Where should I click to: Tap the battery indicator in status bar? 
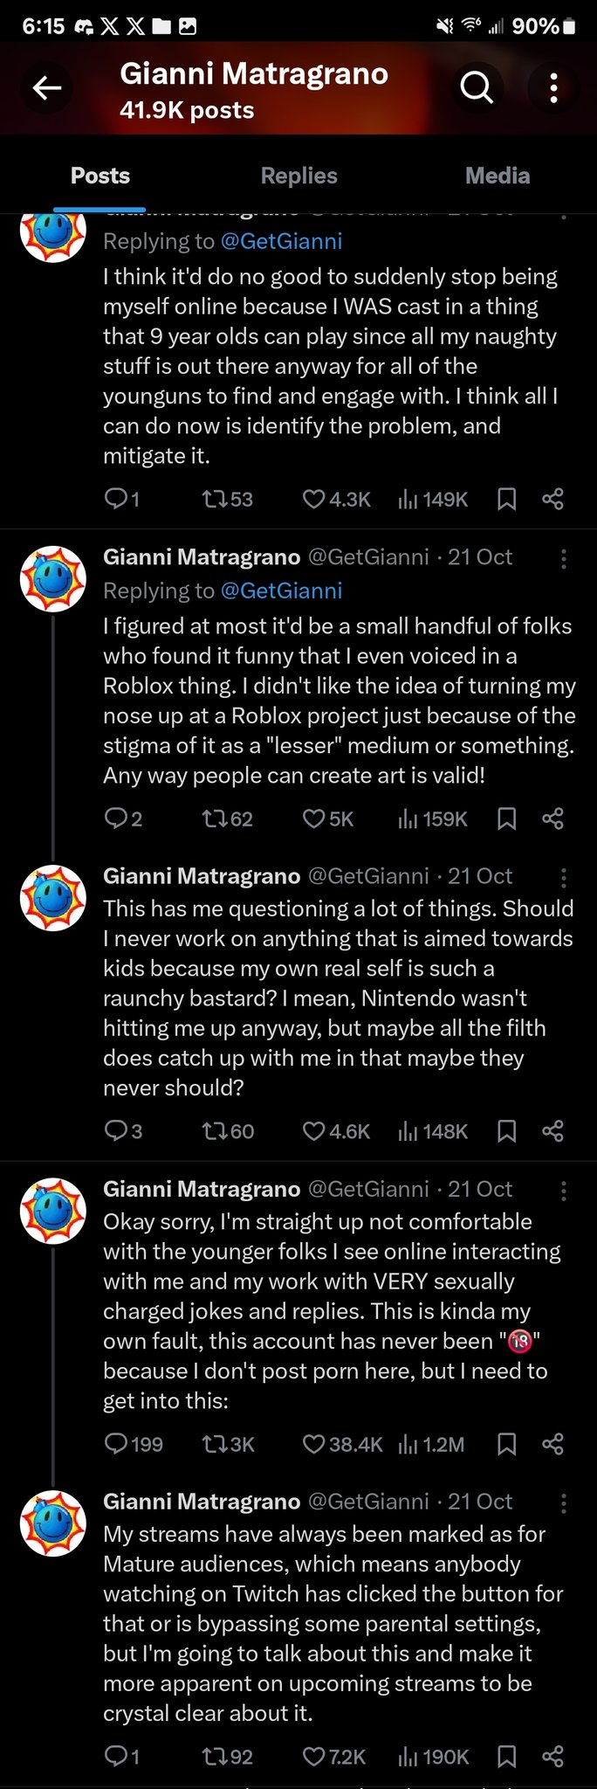coord(569,26)
